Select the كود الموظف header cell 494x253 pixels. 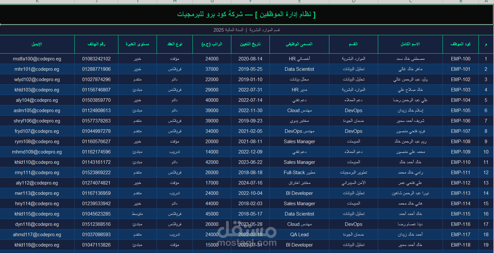pos(461,44)
